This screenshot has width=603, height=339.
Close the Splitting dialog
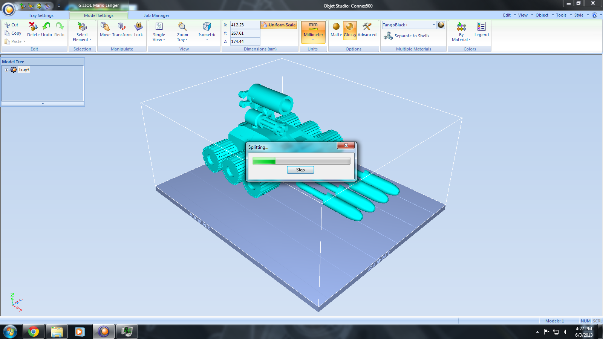tap(346, 145)
